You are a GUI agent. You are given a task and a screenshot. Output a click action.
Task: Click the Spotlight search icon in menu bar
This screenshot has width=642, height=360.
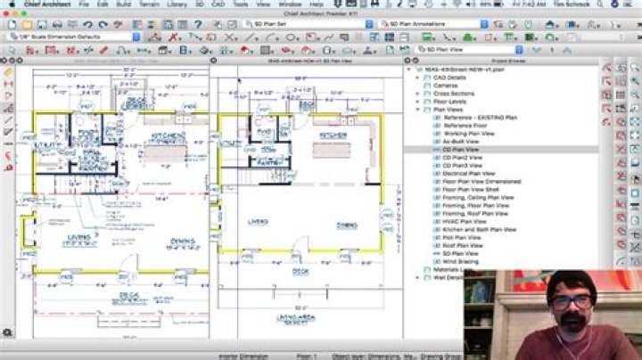[x=600, y=4]
